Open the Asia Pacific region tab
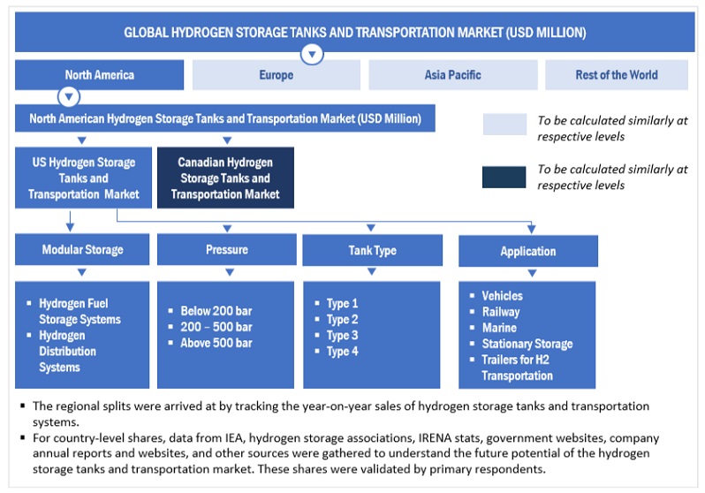 [452, 75]
